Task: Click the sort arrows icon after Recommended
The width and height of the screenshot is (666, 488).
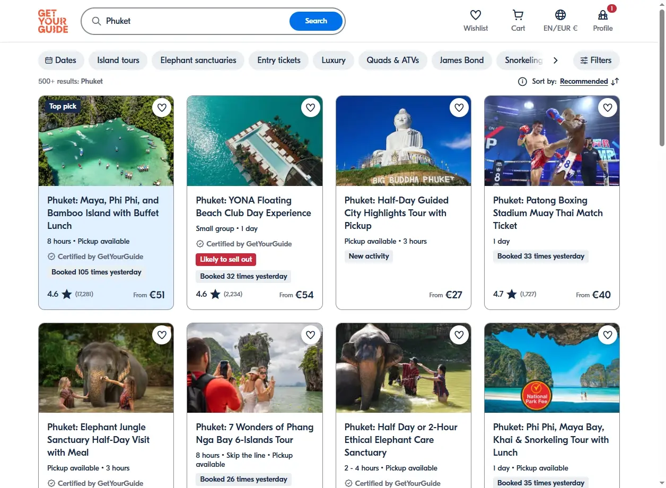Action: (615, 82)
